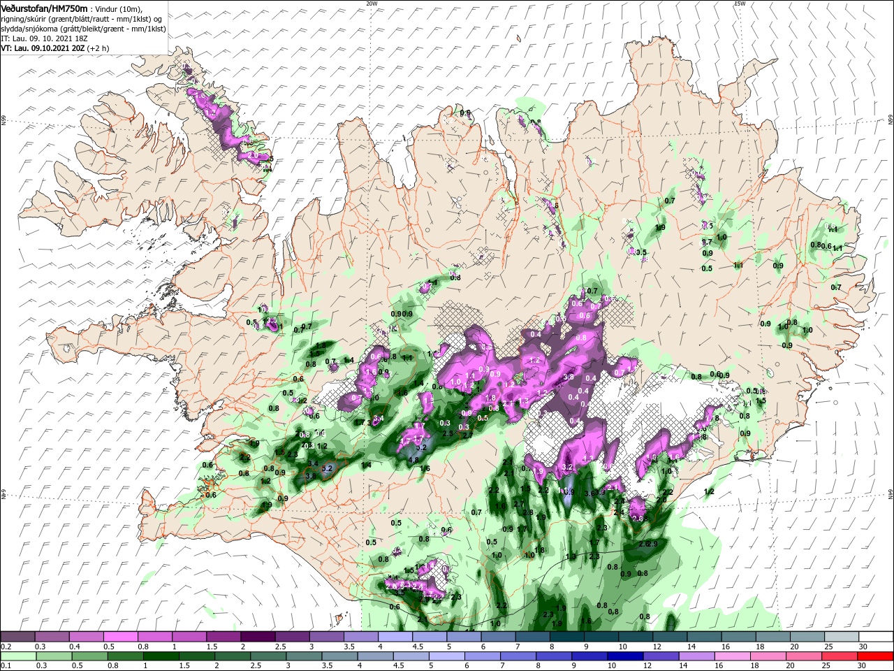Click the 'slydda/snjókoma (grátt/bleikt/grænt' legend line
The height and width of the screenshot is (671, 894).
(x=83, y=28)
